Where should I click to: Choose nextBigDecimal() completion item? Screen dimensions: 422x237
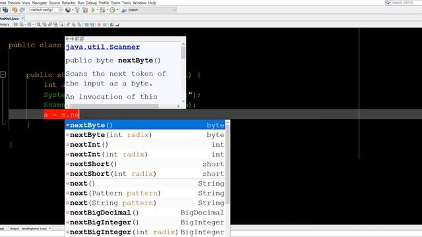(145, 213)
